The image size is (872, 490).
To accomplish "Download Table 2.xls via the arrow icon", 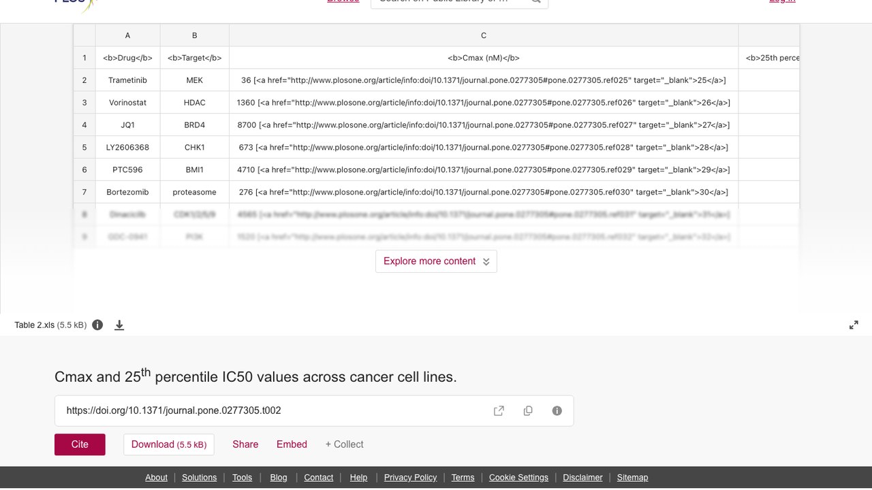I will coord(119,325).
